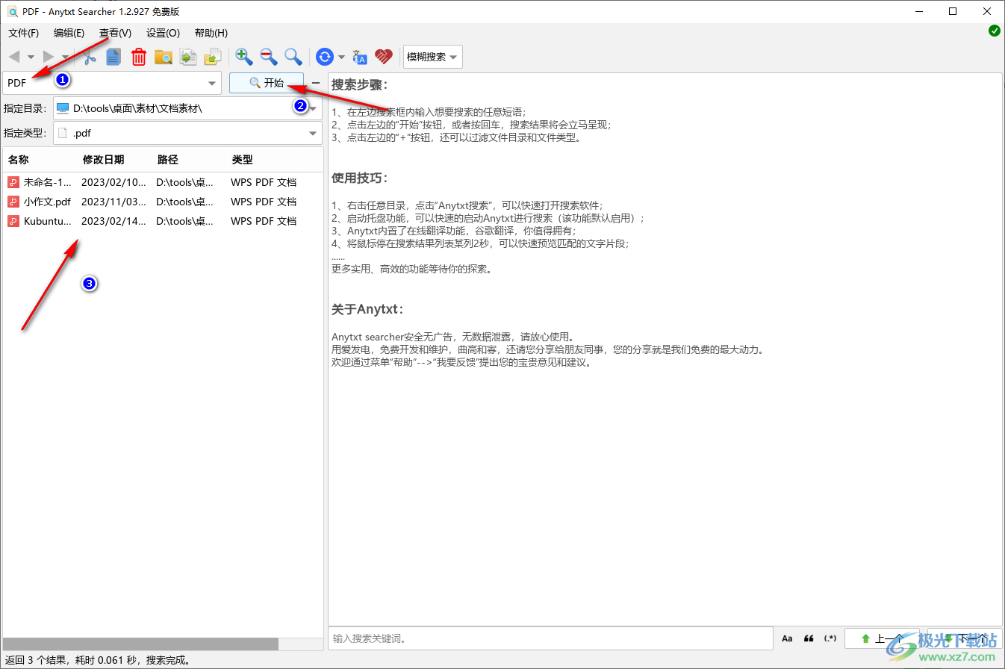1005x669 pixels.
Task: Open the 编辑(E) menu
Action: click(69, 33)
